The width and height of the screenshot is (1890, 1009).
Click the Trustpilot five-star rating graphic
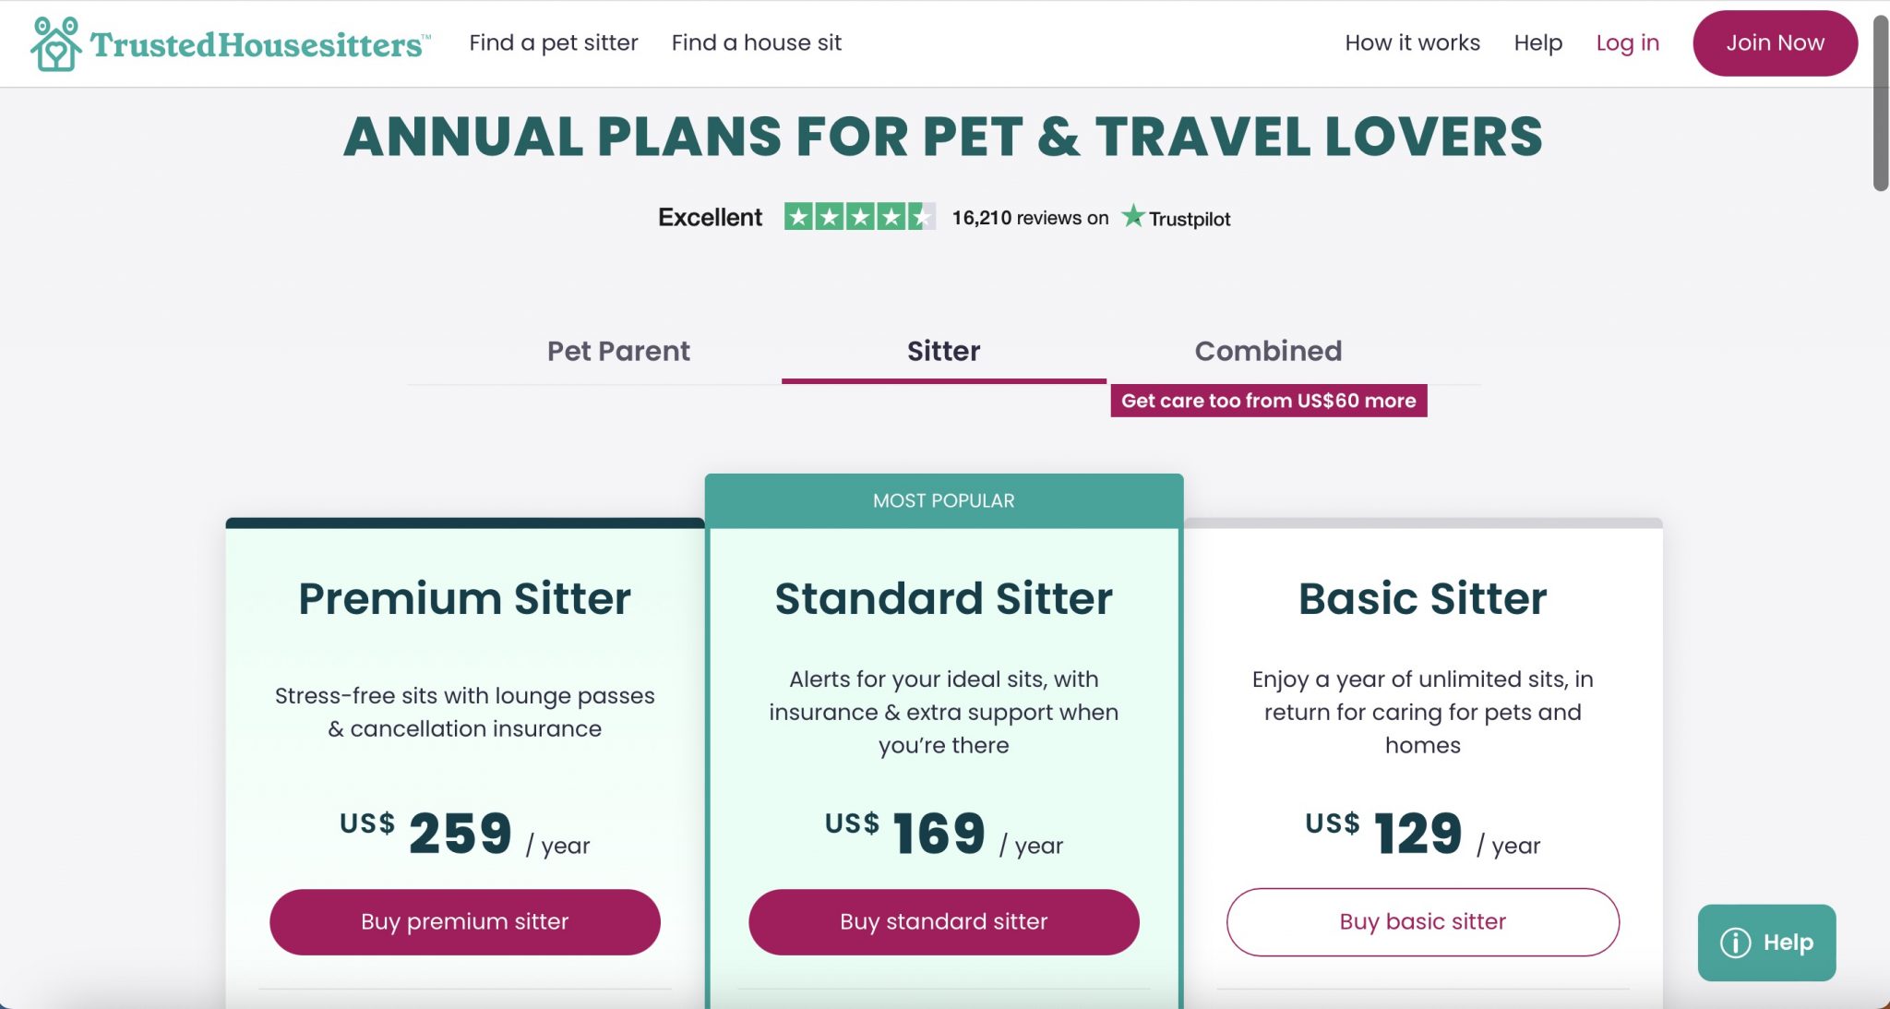click(x=859, y=217)
